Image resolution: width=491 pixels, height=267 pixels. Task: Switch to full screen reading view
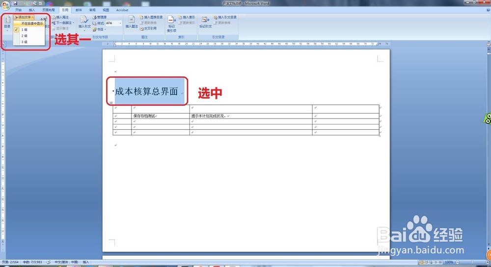426,262
